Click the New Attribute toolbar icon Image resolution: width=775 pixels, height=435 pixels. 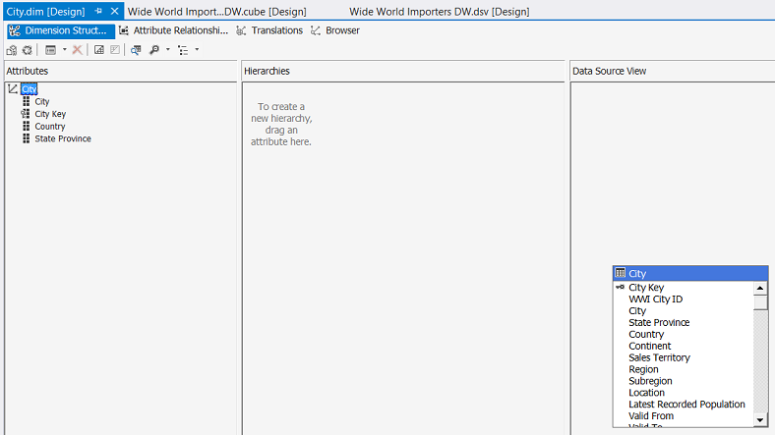pyautogui.click(x=50, y=50)
